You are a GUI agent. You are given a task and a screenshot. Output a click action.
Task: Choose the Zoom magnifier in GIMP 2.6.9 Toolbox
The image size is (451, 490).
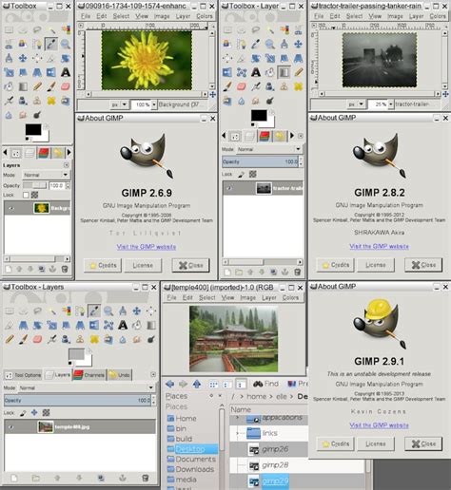(x=66, y=44)
